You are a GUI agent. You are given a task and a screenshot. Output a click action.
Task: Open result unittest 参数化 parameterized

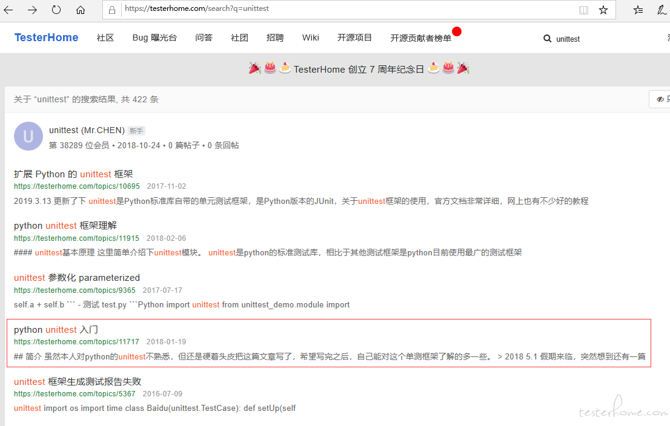coord(77,278)
